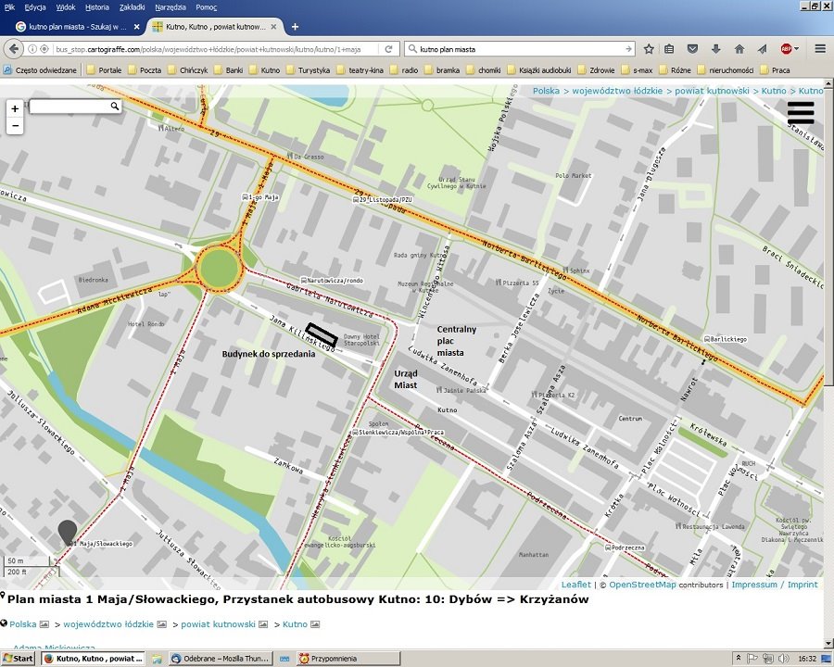The image size is (834, 667).
Task: Zoom out the map with minus button
Action: 15,126
